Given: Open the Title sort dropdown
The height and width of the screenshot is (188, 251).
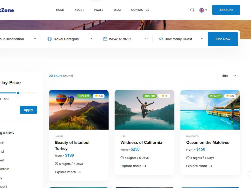Looking at the screenshot, I should click(x=228, y=76).
